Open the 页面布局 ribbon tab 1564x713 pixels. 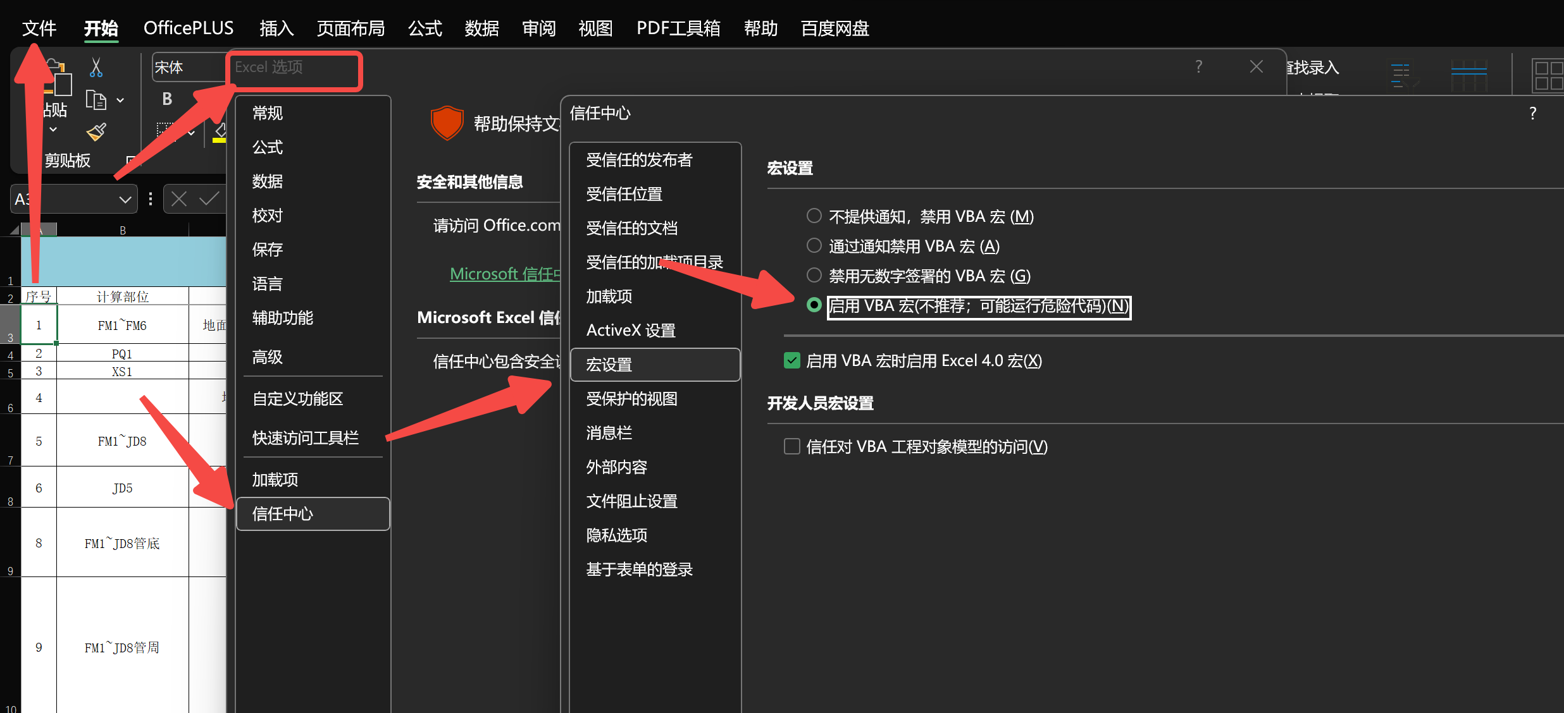coord(351,28)
